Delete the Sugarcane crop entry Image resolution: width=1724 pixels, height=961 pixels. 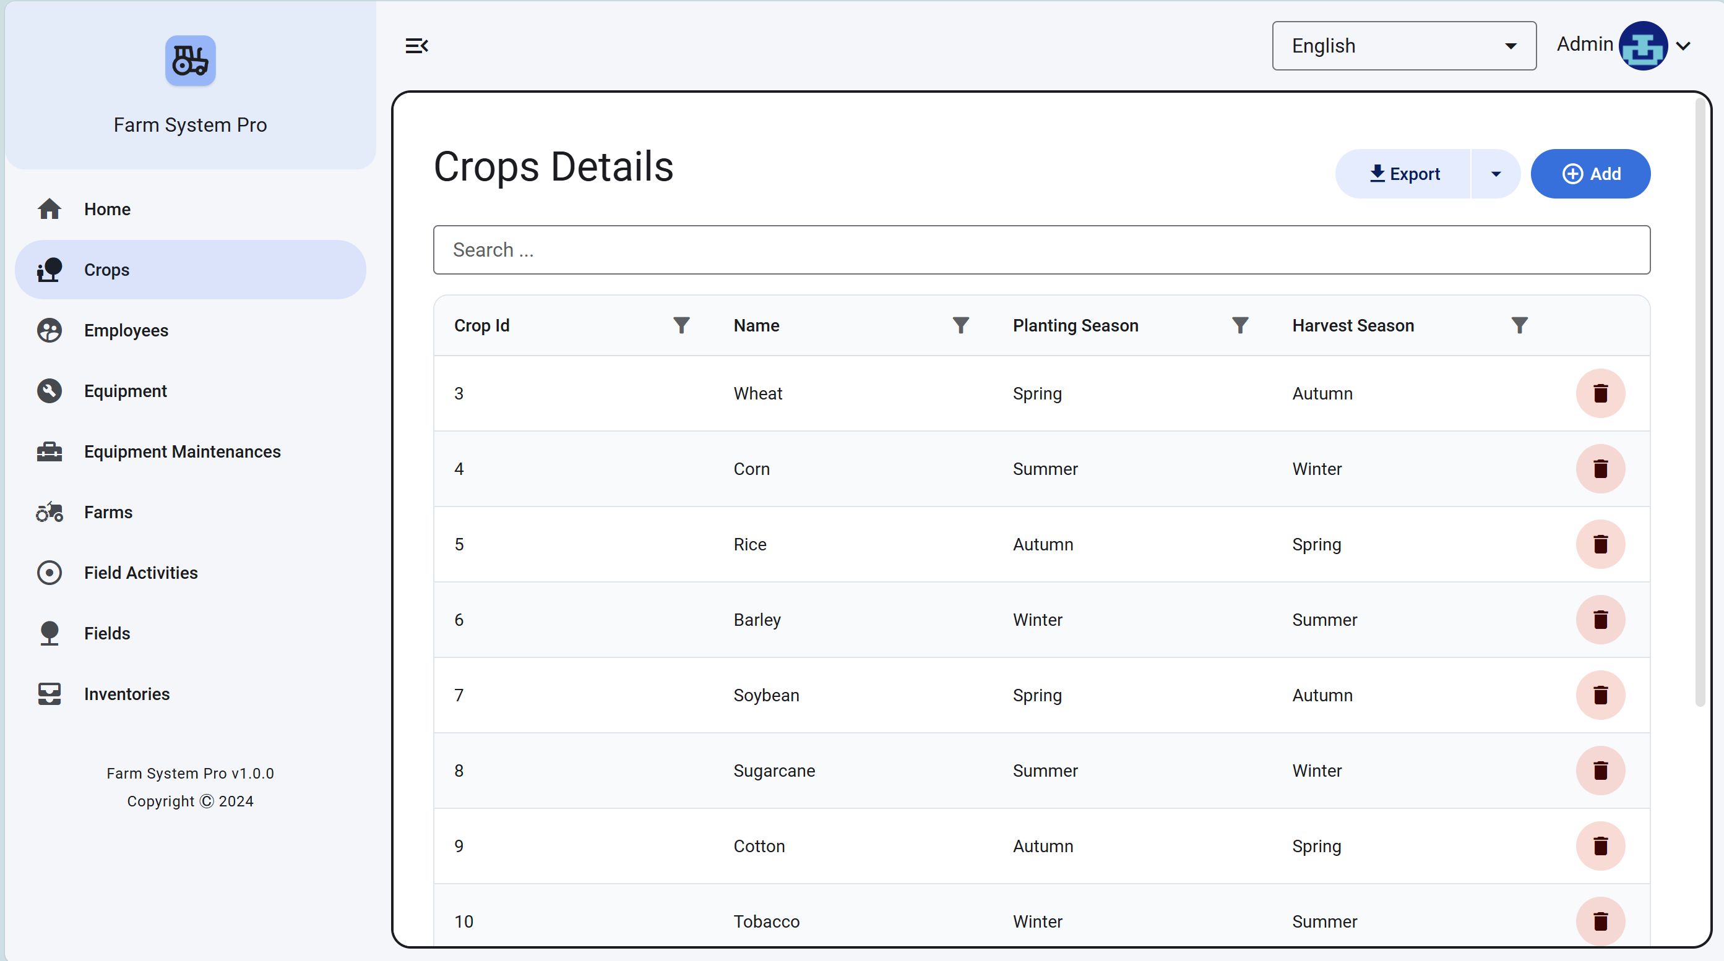click(1600, 771)
